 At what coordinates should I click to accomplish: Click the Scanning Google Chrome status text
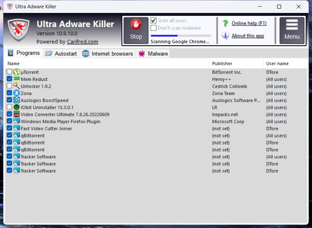180,42
